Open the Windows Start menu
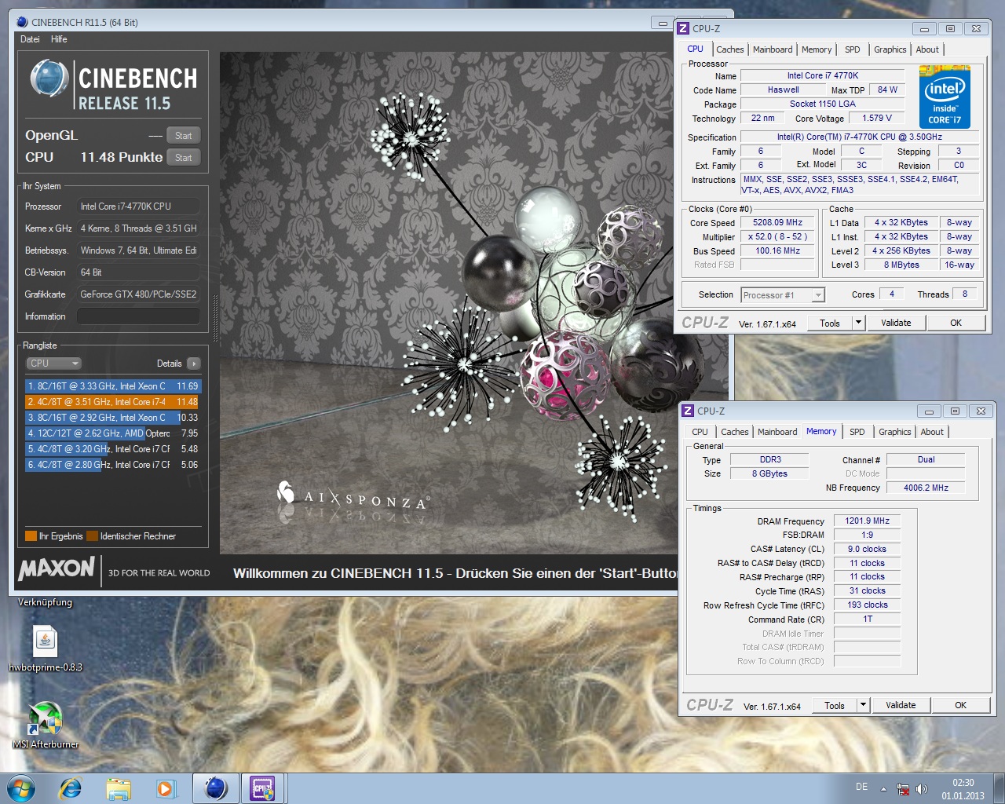This screenshot has height=804, width=1005. click(21, 788)
